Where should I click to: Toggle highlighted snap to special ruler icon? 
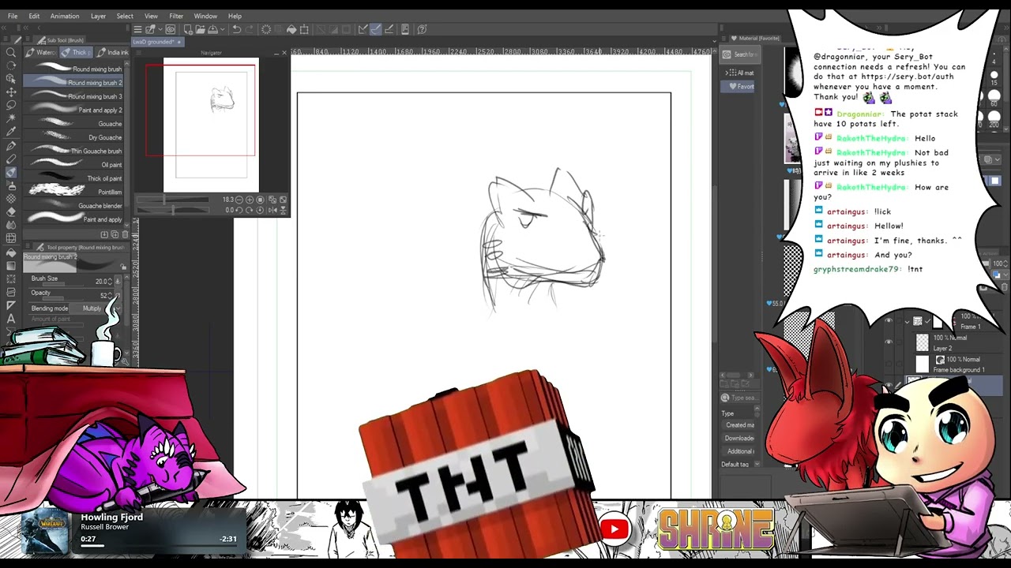376,29
